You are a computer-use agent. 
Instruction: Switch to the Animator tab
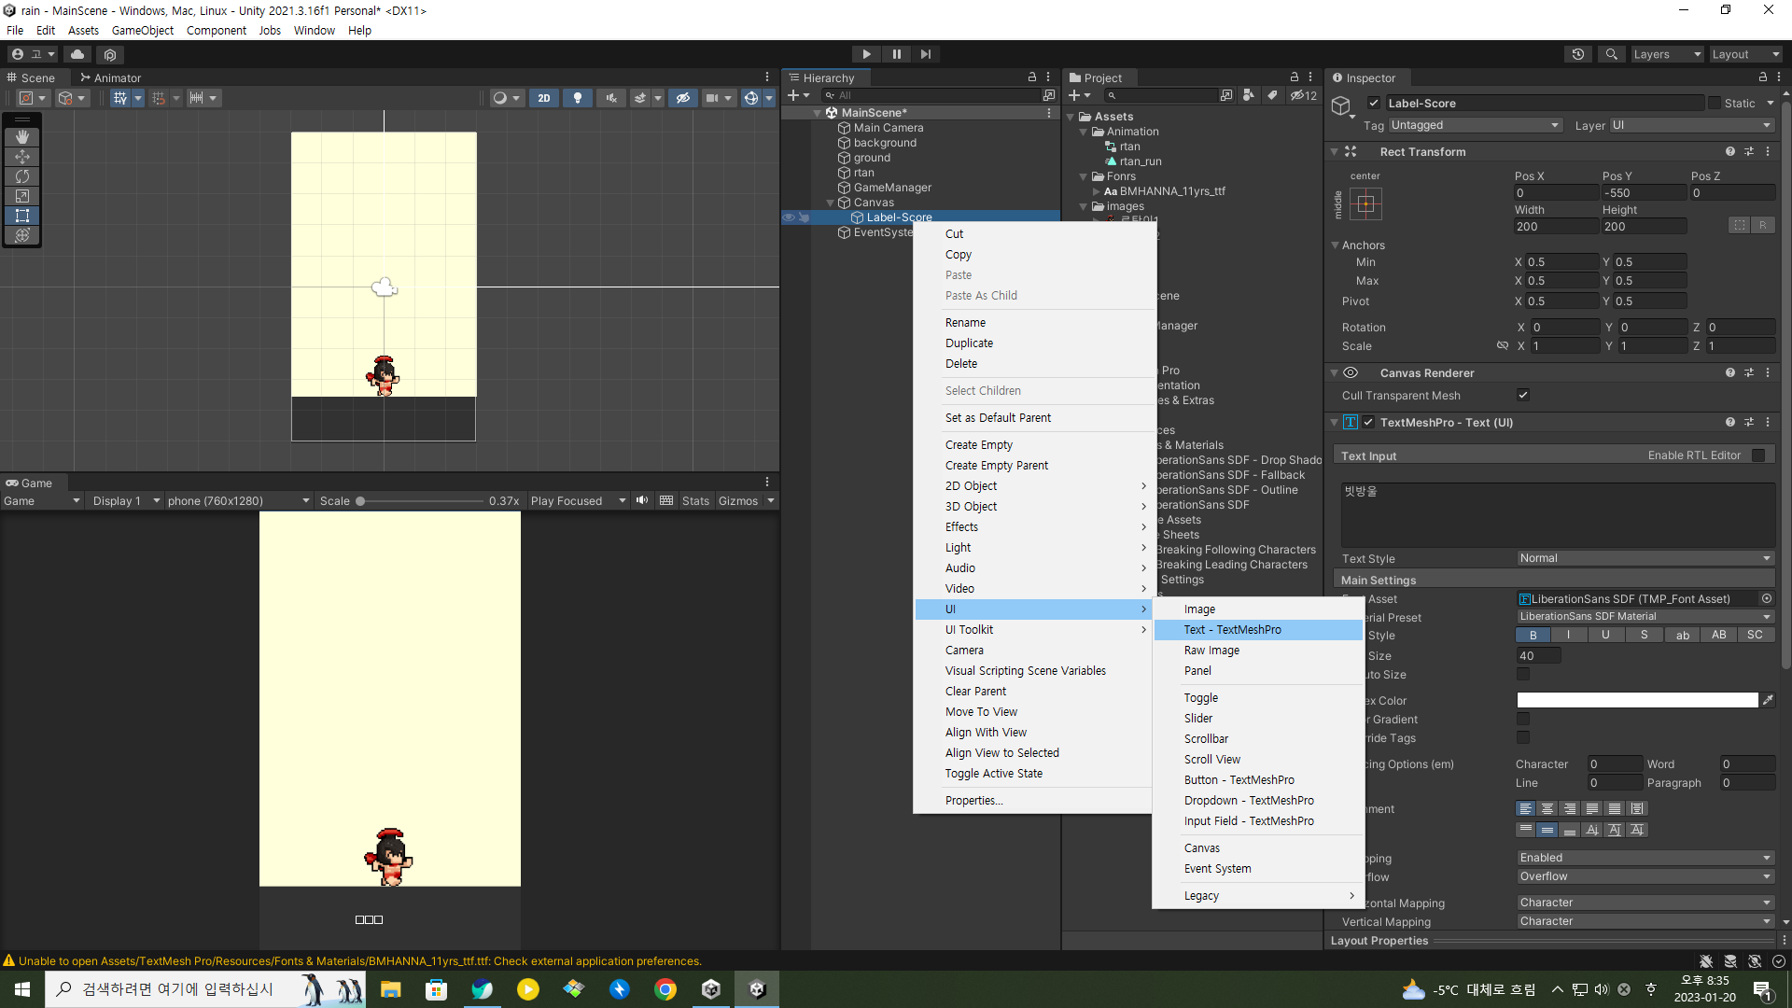pyautogui.click(x=111, y=78)
